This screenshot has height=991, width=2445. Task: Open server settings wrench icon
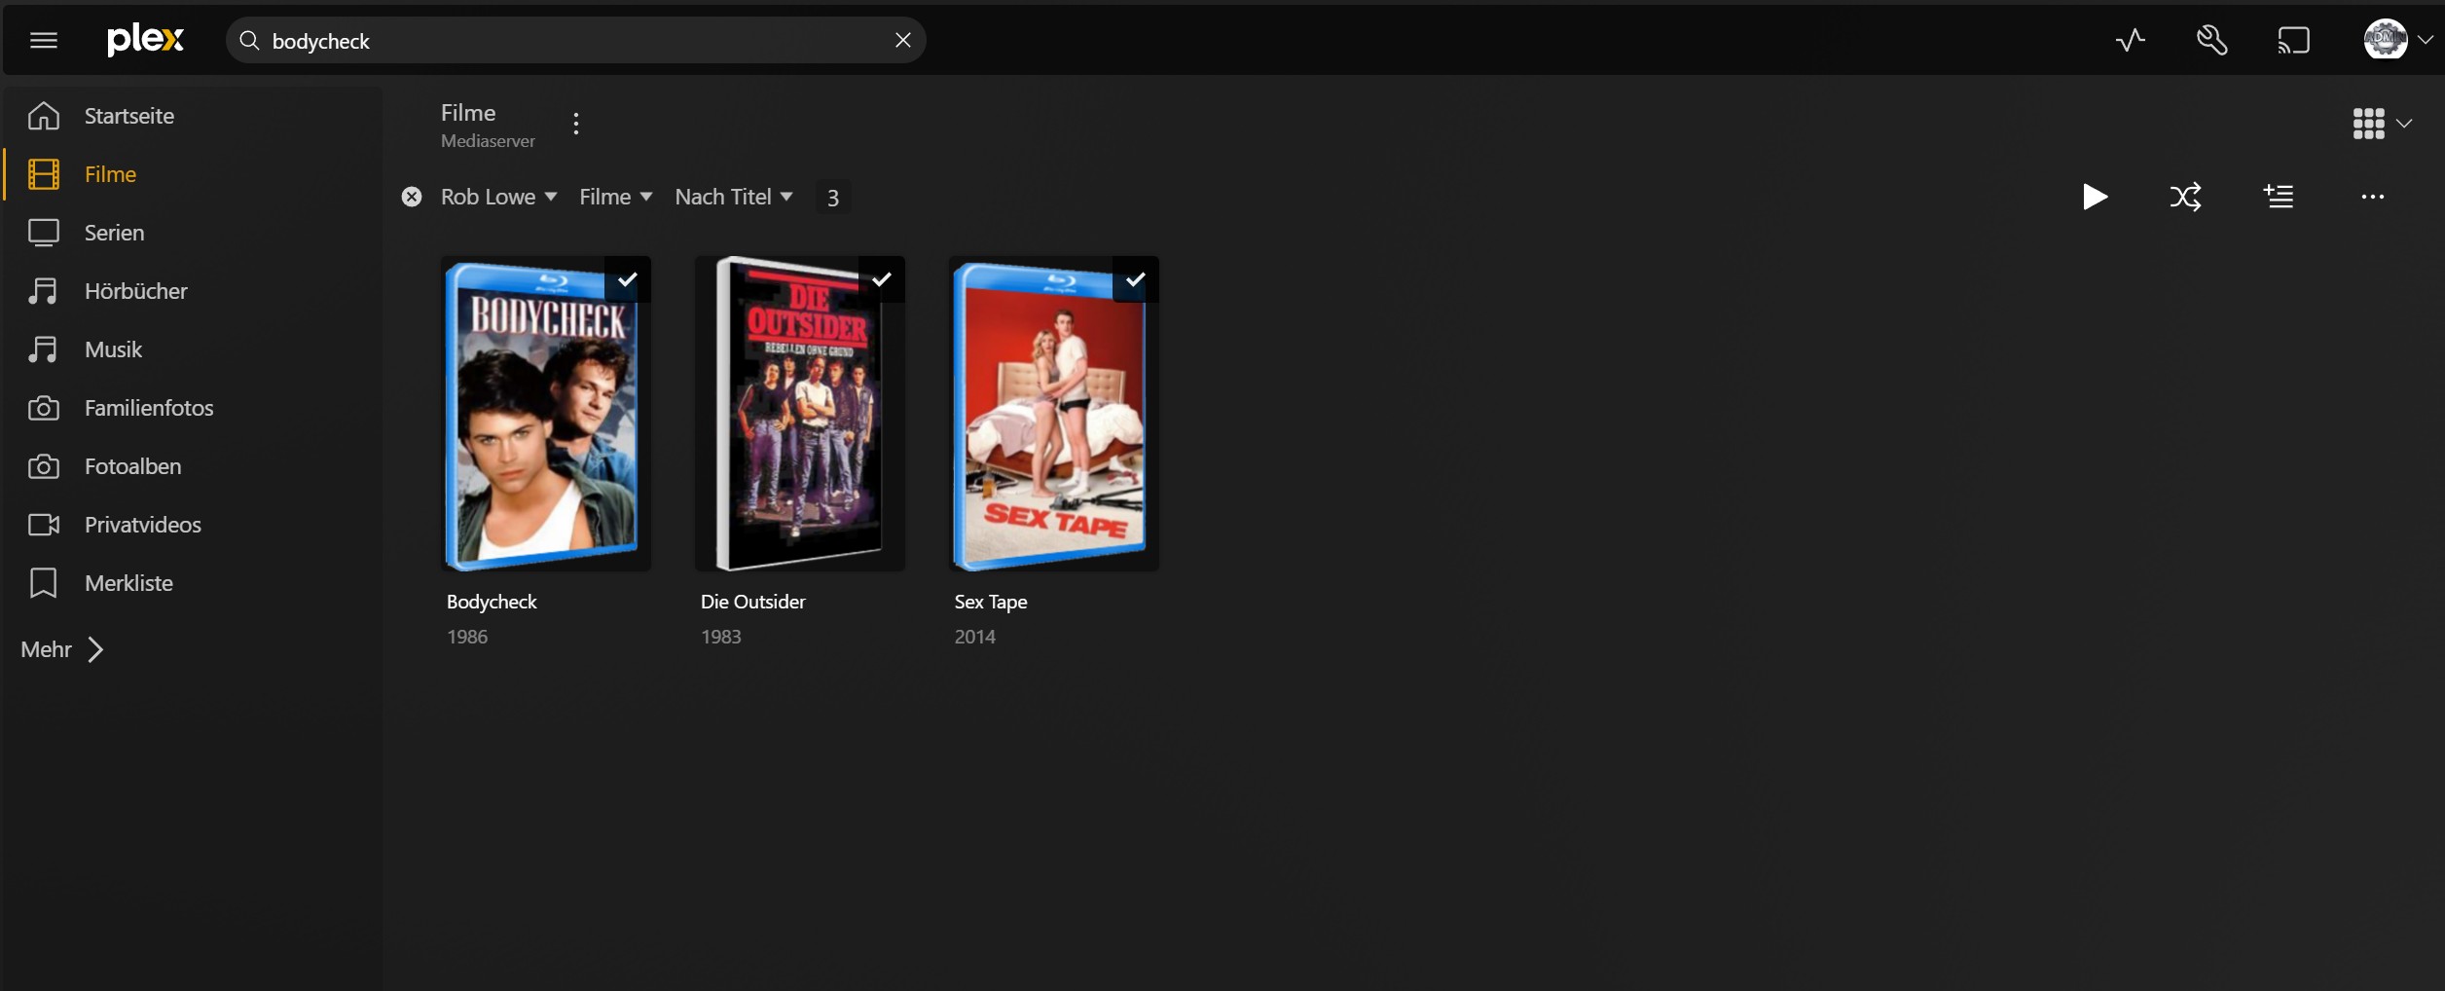[x=2212, y=40]
